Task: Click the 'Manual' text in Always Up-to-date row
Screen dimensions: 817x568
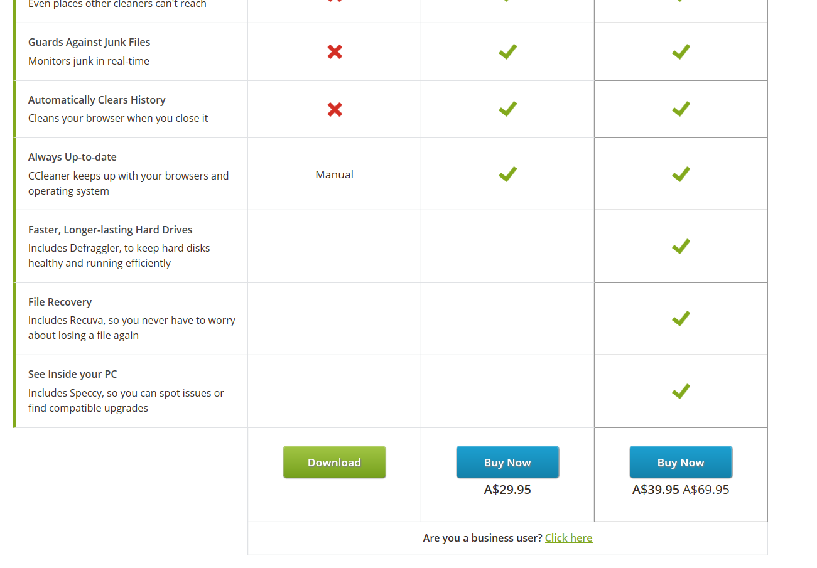Action: (334, 174)
